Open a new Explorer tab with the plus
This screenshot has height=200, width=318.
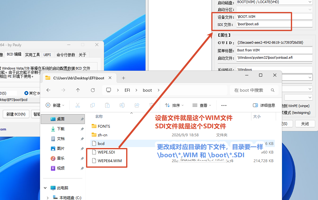pyautogui.click(x=123, y=78)
